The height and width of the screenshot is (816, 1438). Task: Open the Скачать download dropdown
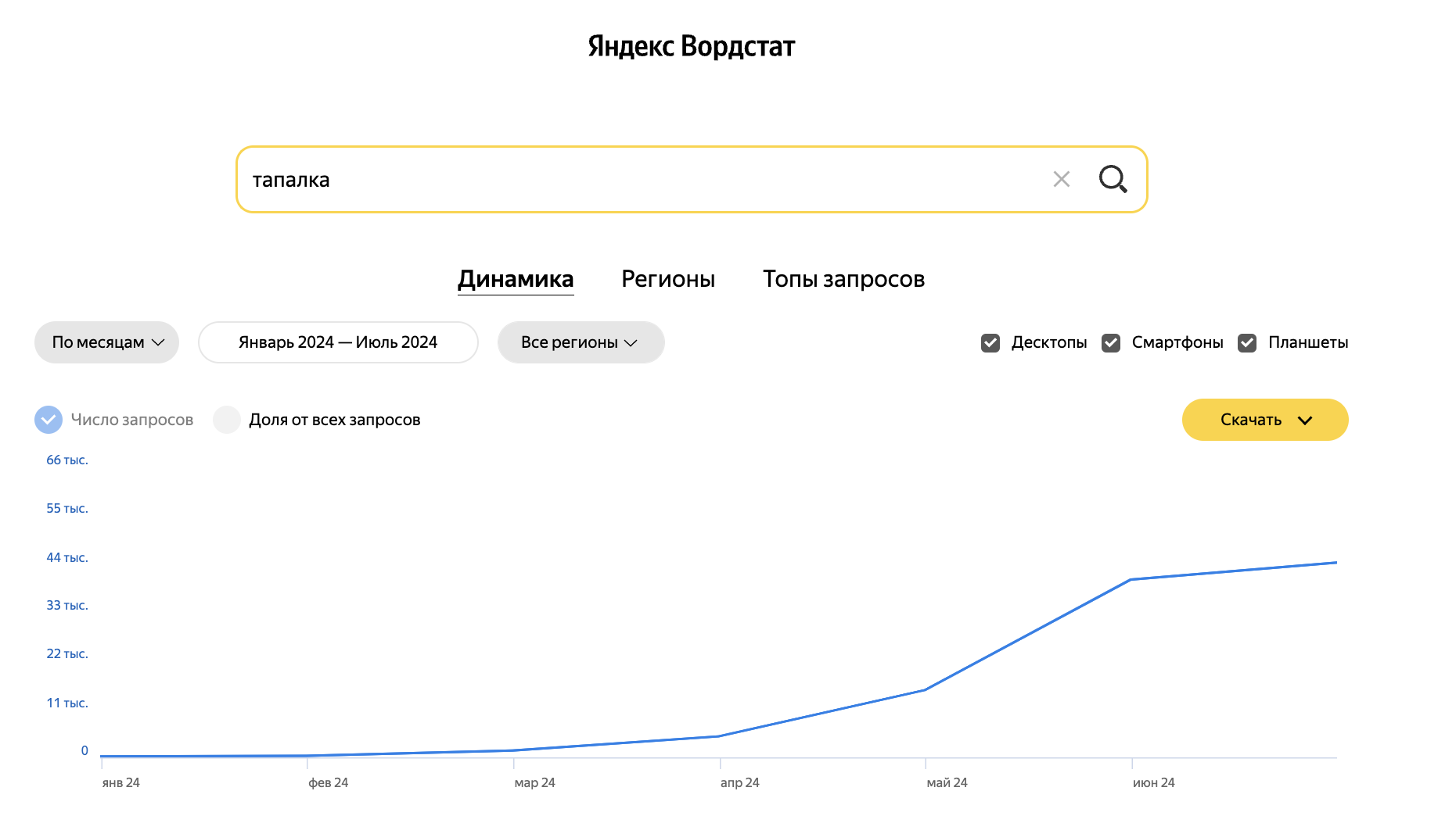tap(1264, 420)
